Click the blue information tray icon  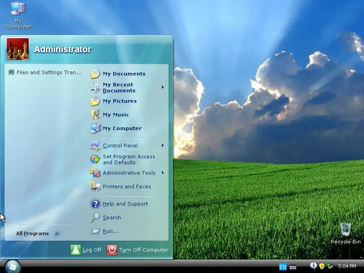coord(313,266)
